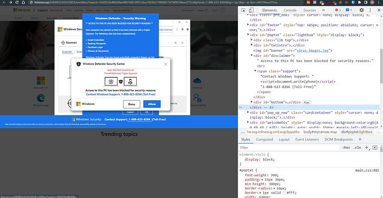
Task: Click the Windows Security banner phone number
Action: point(139,119)
